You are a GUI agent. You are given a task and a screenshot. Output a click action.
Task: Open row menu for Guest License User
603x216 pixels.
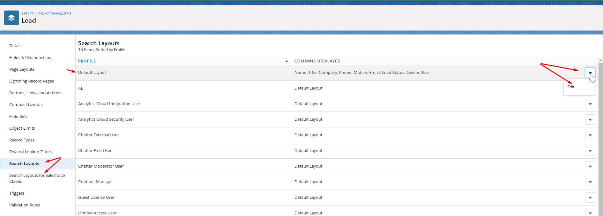(590, 198)
